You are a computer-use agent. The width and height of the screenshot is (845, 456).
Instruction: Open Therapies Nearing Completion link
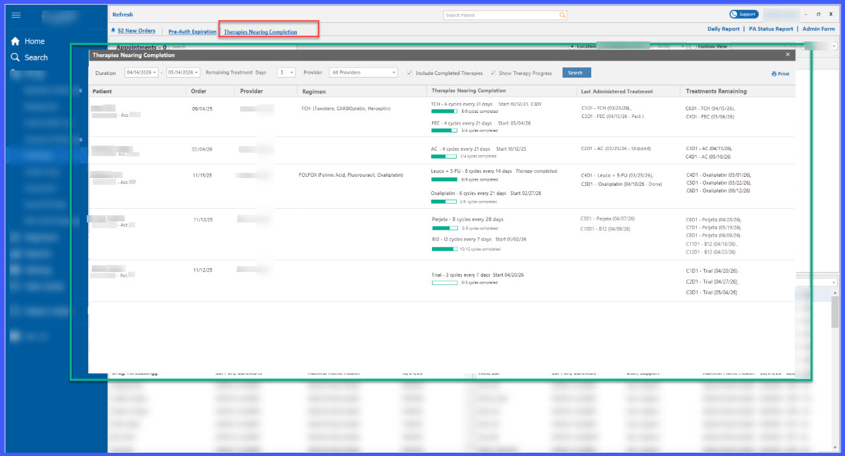coord(260,31)
